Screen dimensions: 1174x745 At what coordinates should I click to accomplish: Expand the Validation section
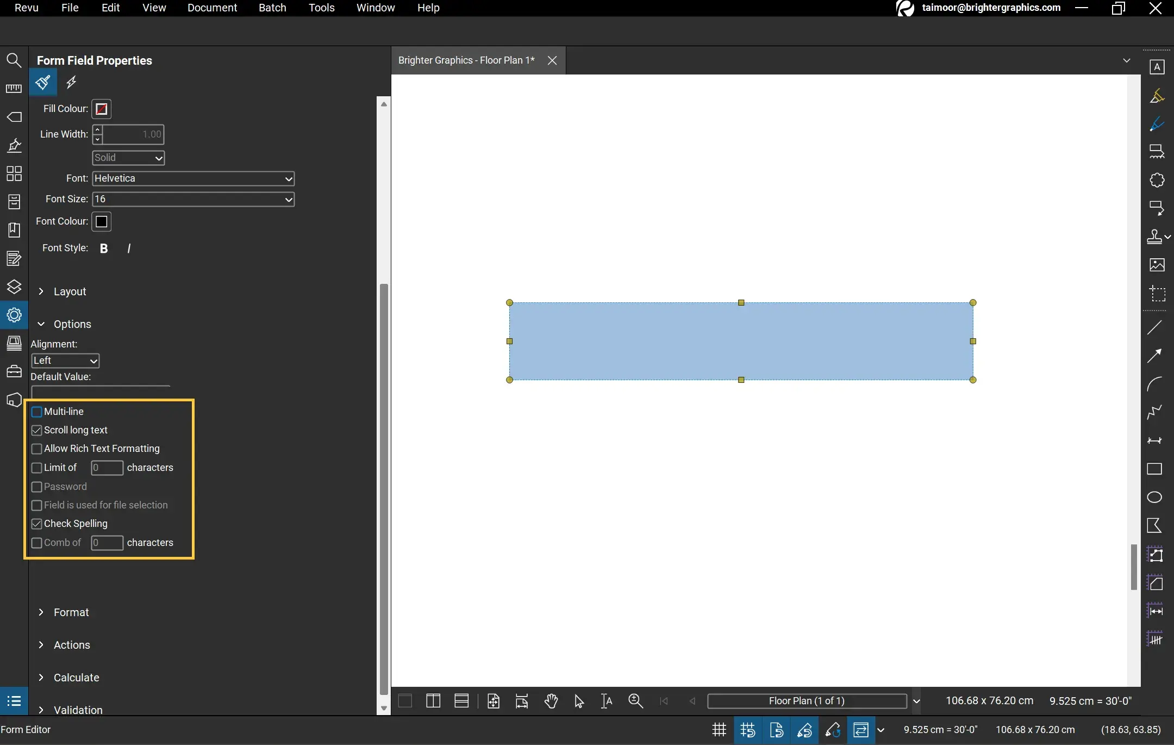point(41,710)
